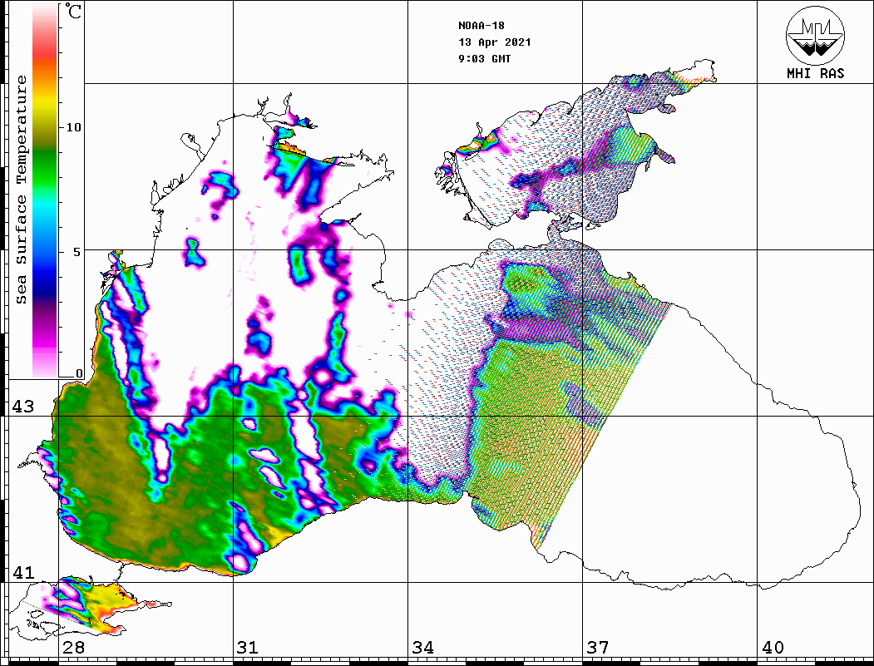Click longitude label '31'
Viewport: 874px width, 666px height.
click(x=248, y=648)
